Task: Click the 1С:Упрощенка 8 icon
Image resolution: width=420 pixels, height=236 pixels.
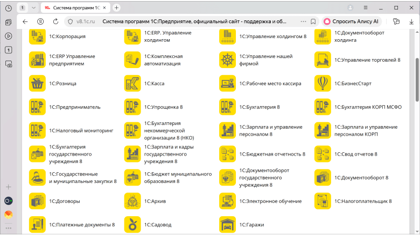Action: coord(132,107)
